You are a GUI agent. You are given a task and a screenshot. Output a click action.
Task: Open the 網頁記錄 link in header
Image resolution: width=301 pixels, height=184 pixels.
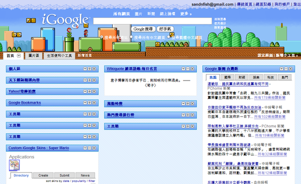point(263,4)
